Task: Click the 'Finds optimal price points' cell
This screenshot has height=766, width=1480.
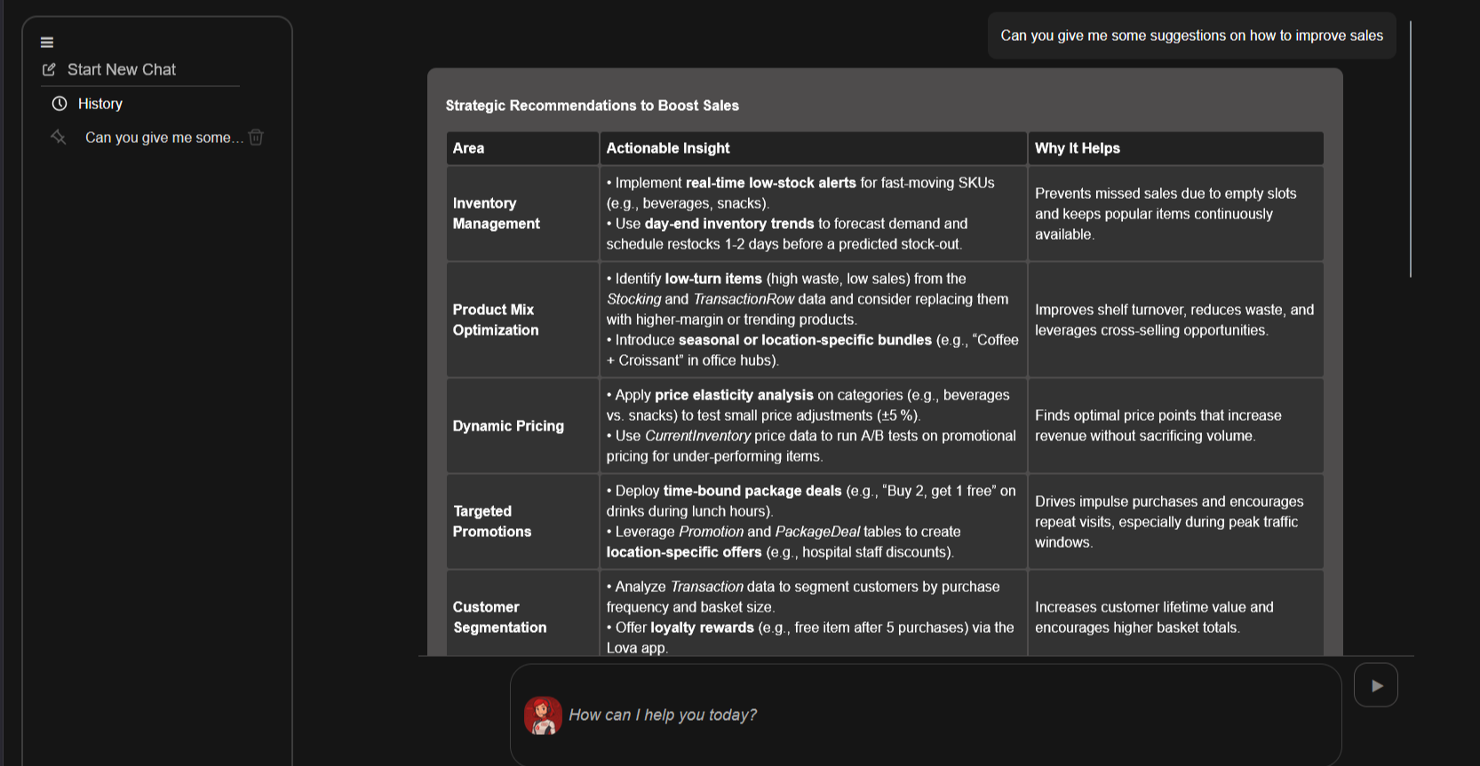Action: coord(1175,426)
